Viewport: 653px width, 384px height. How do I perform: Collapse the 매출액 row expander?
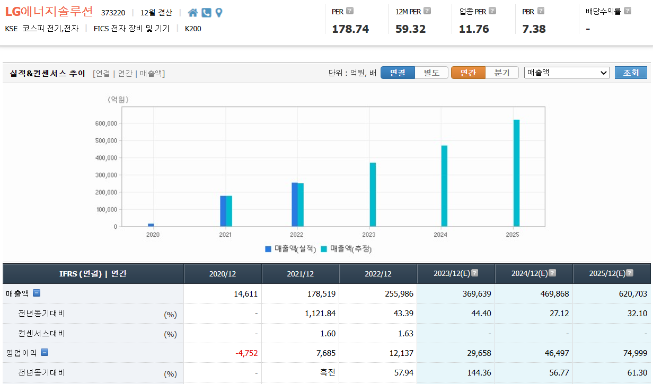pyautogui.click(x=37, y=293)
